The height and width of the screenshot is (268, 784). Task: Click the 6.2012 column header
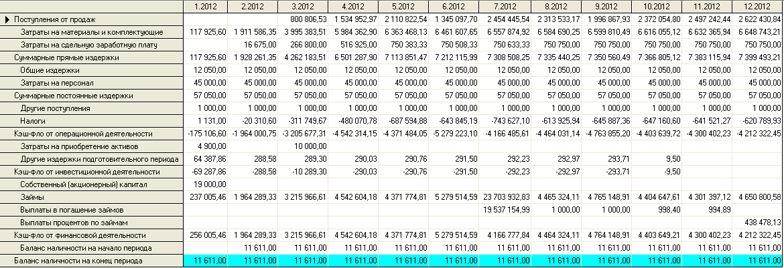pyautogui.click(x=454, y=7)
